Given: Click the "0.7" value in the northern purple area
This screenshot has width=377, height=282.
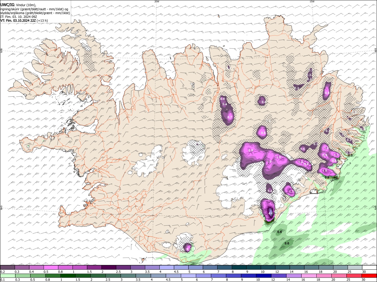Looking at the screenshot, I should [230, 117].
